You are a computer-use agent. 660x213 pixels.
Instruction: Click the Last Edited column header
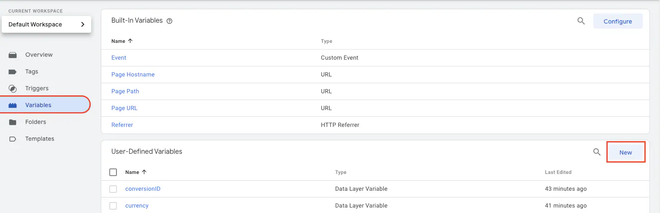558,172
